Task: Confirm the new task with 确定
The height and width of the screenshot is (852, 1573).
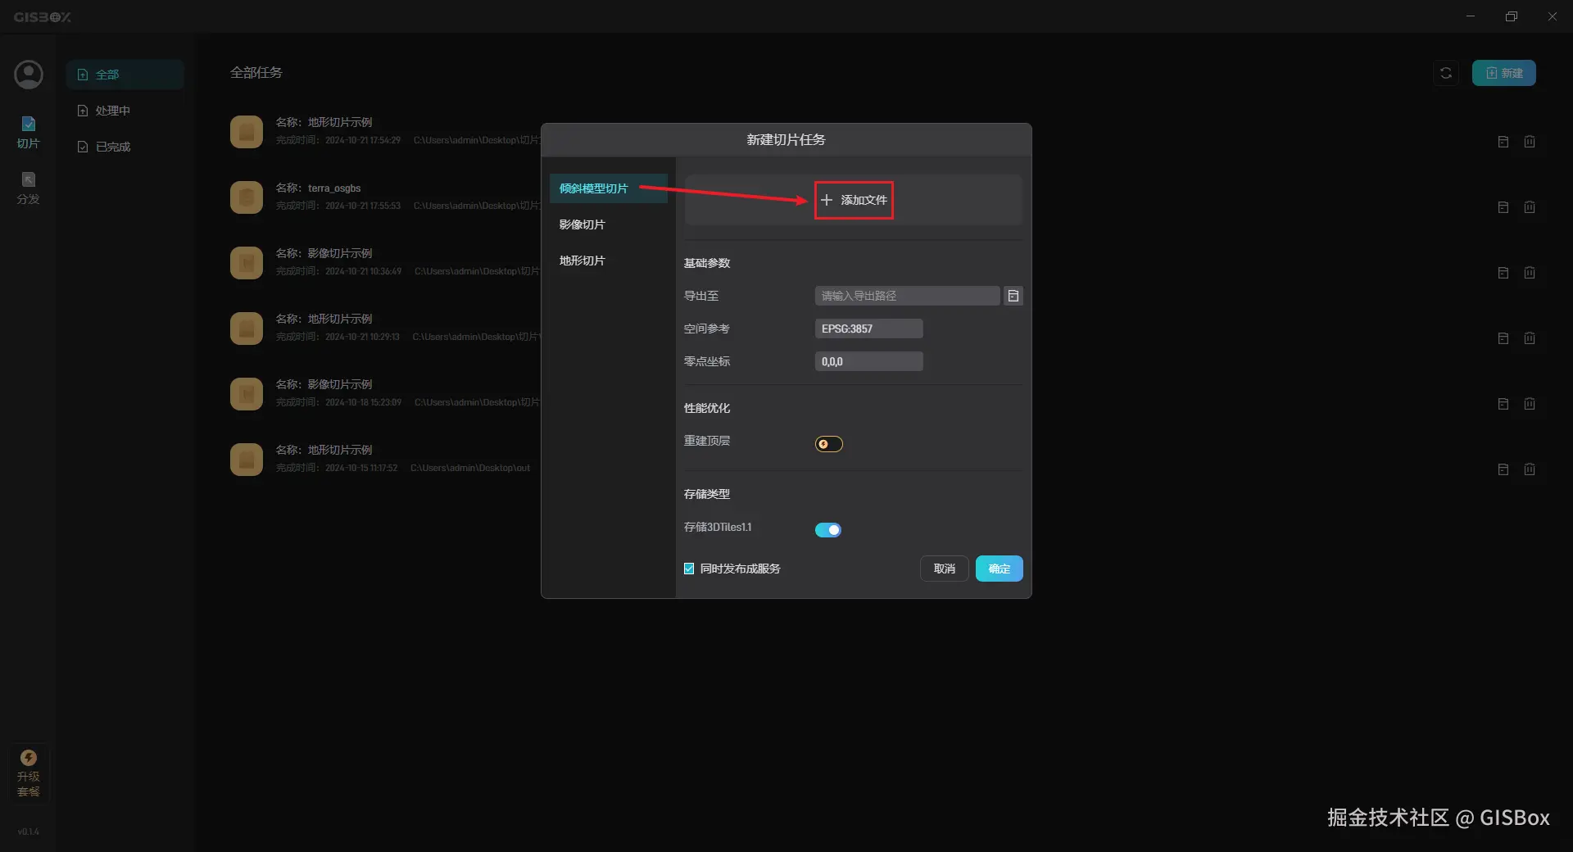Action: pos(1000,569)
